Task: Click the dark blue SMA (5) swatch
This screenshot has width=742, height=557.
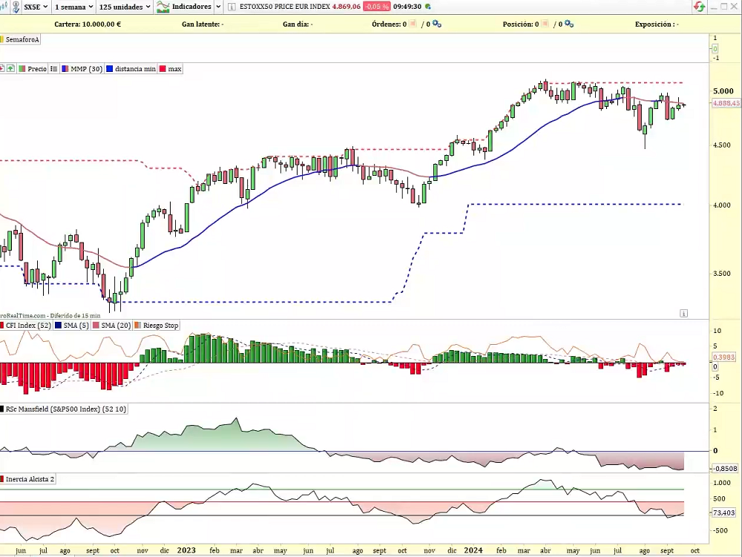Action: coord(58,326)
